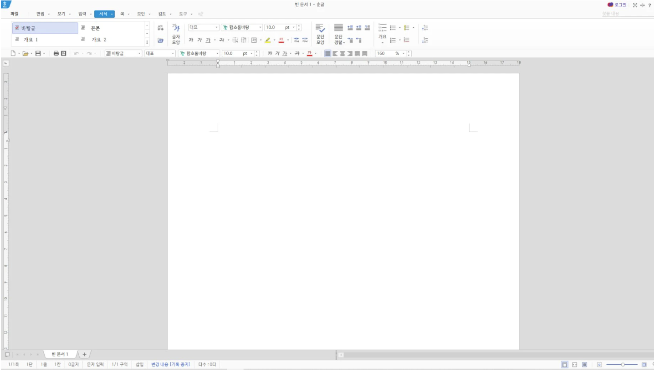Open the 바탕글 style dropdown in lower toolbar

[139, 53]
